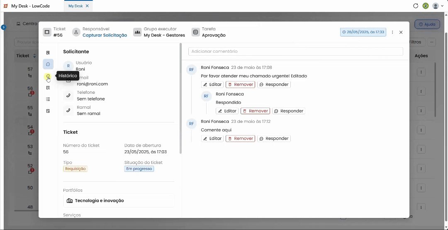Open the user avatar account menu
The image size is (448, 230).
tap(438, 6)
